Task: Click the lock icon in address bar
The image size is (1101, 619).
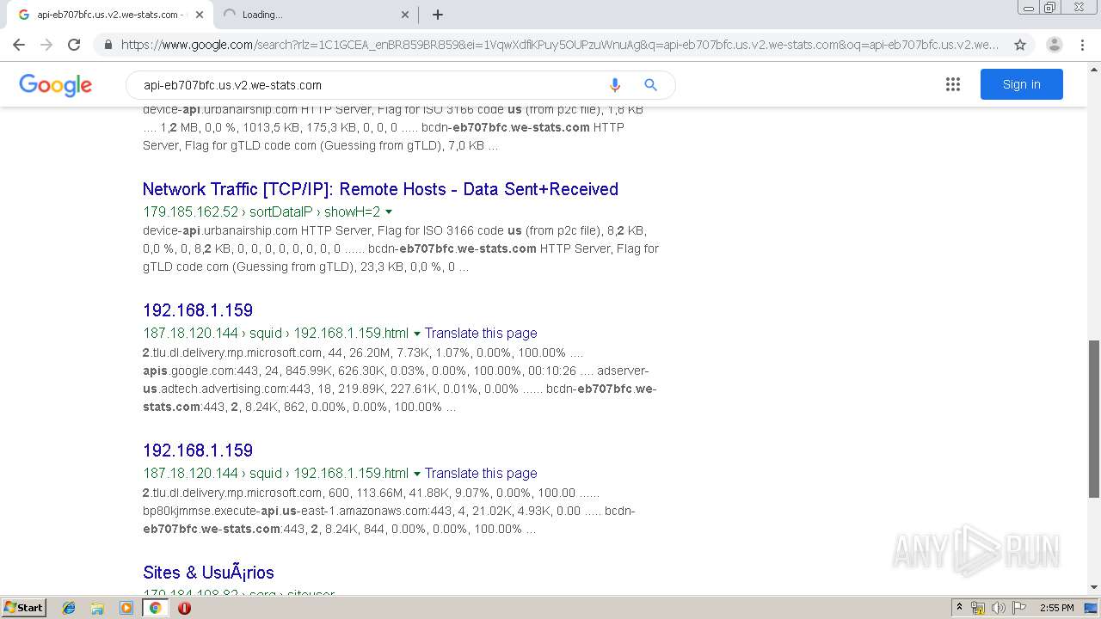Action: (x=108, y=45)
